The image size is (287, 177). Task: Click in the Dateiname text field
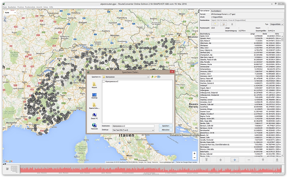(x=133, y=126)
